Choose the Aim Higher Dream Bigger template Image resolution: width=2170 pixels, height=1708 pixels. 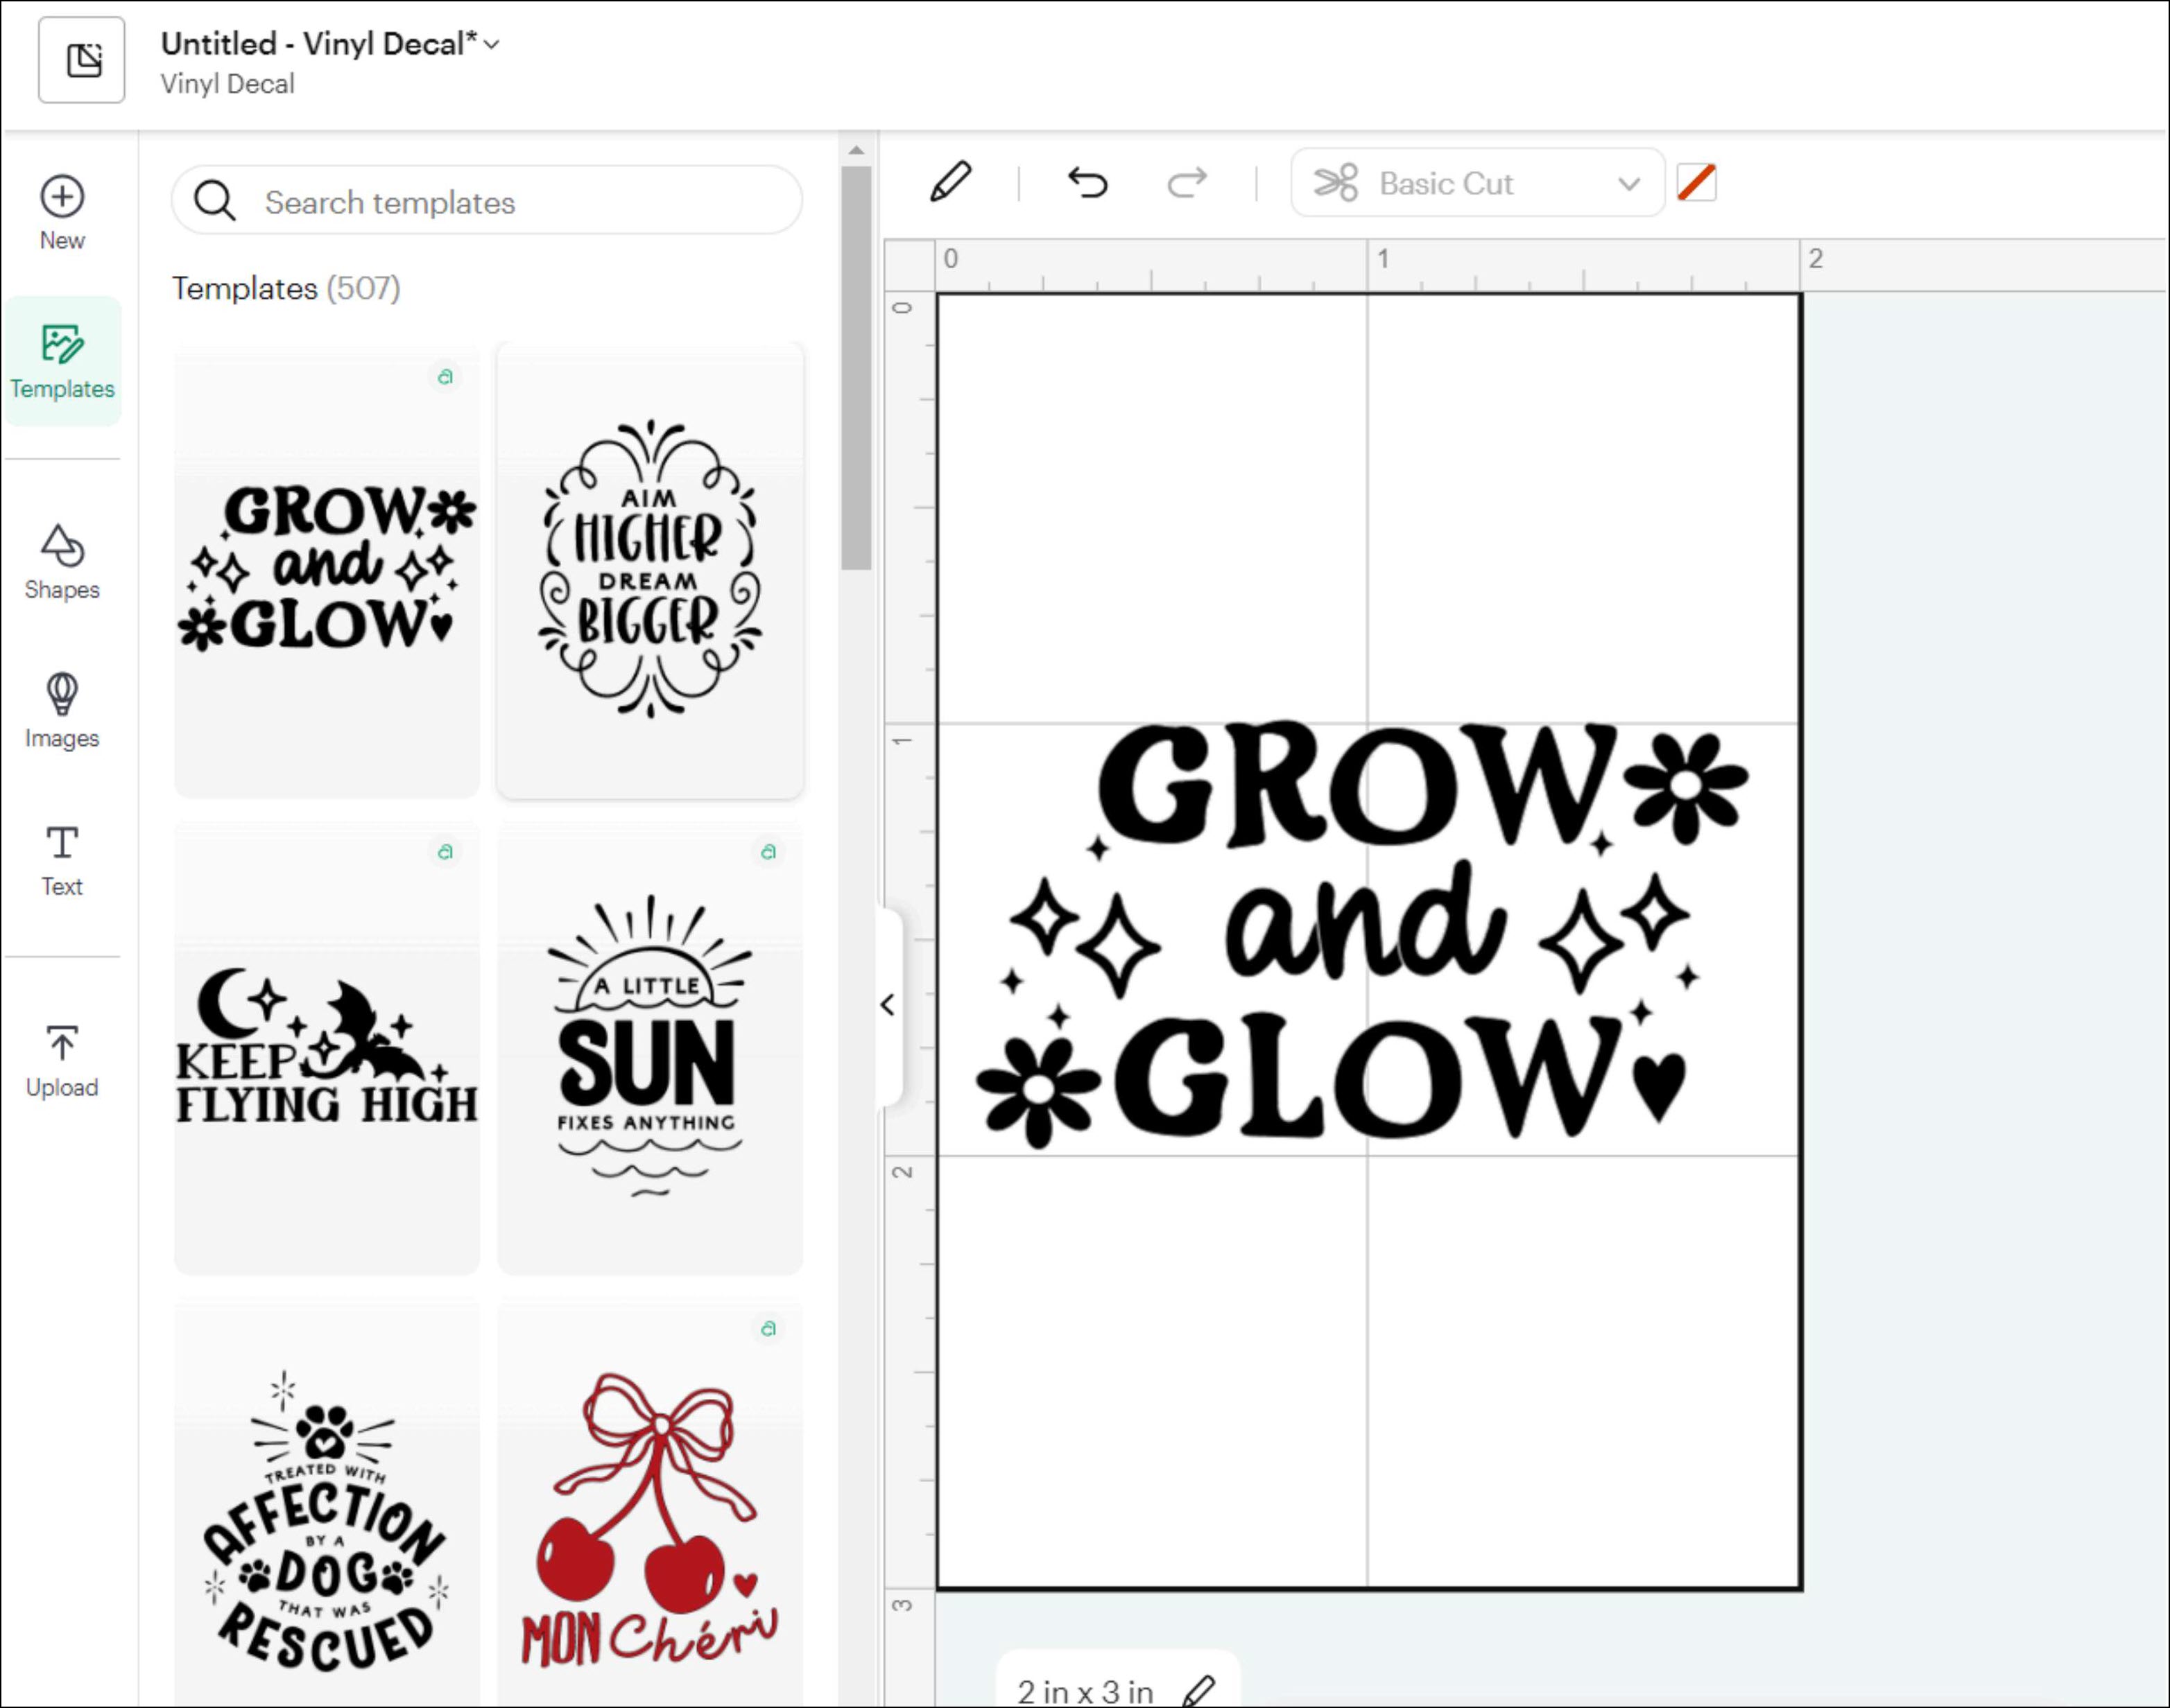(x=649, y=569)
